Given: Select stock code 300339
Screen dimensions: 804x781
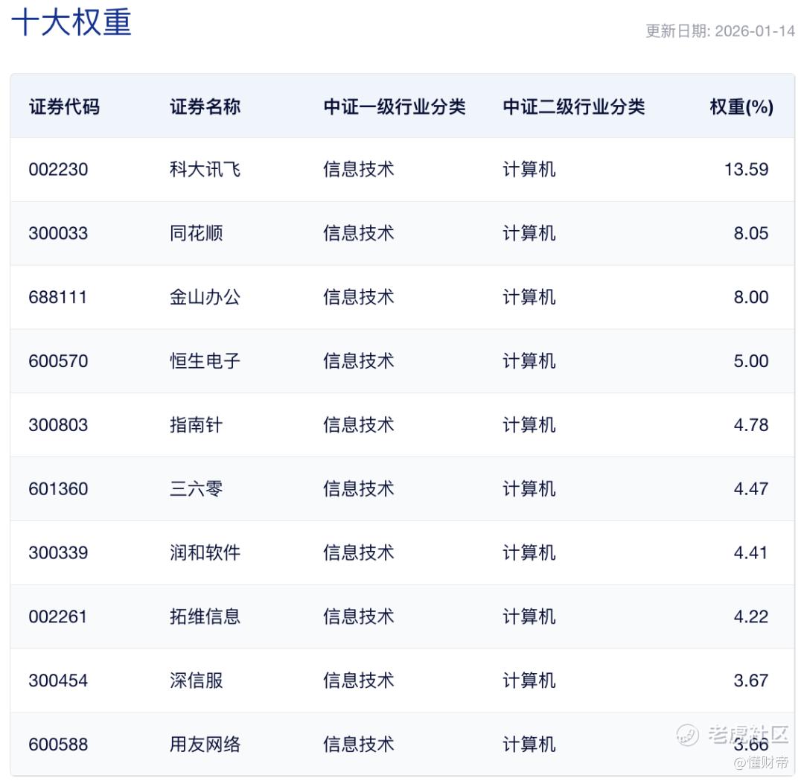Looking at the screenshot, I should click(x=59, y=552).
